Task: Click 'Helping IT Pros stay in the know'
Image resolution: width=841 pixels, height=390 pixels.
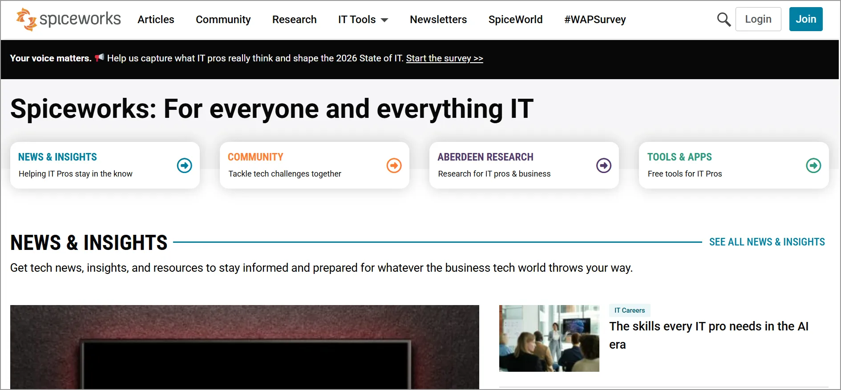Action: pyautogui.click(x=76, y=174)
